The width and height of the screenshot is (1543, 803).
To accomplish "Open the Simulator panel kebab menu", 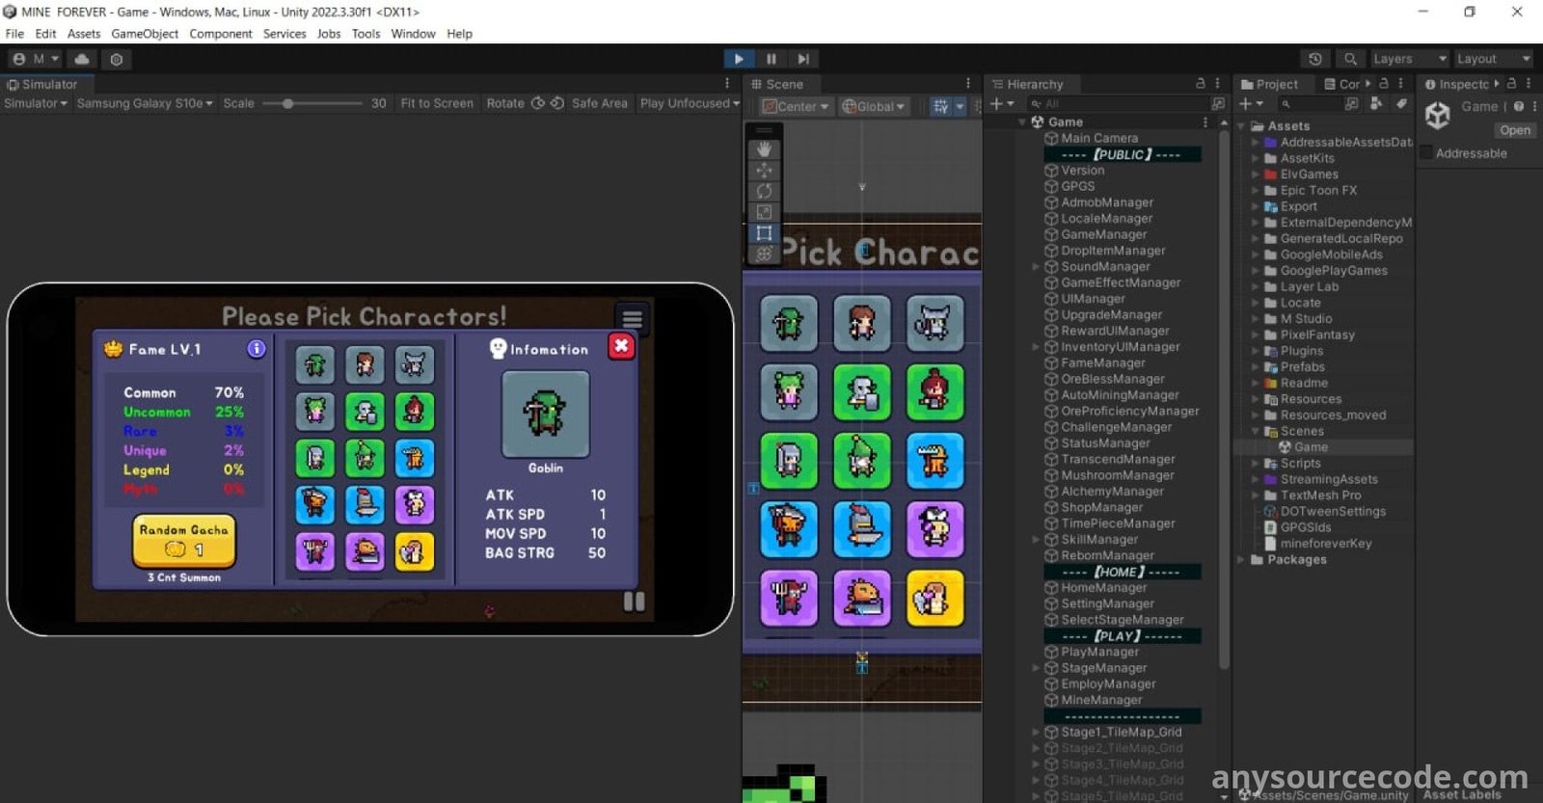I will [727, 84].
